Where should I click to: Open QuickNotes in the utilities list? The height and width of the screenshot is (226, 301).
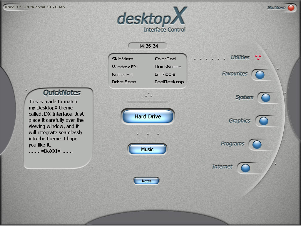pos(168,67)
